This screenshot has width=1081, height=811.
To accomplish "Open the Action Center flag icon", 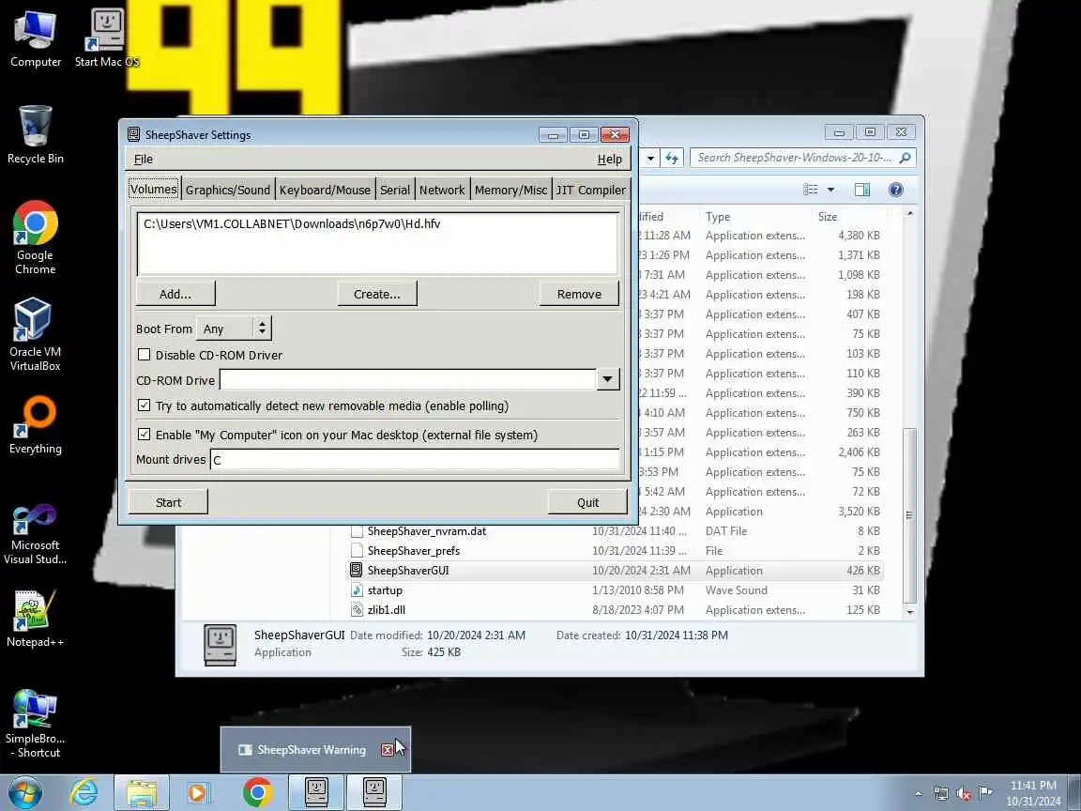I will 986,793.
